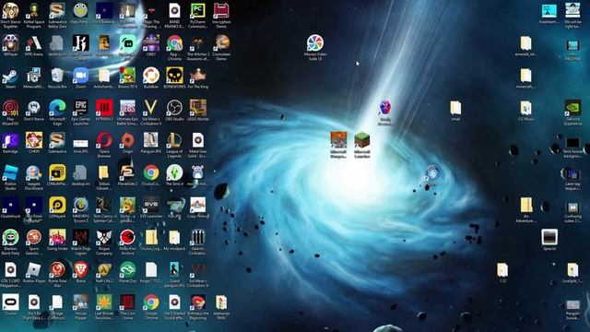Open MMORPG Tycoon 2 shortcut
Image resolution: width=590 pixels, height=332 pixels.
tap(80, 205)
